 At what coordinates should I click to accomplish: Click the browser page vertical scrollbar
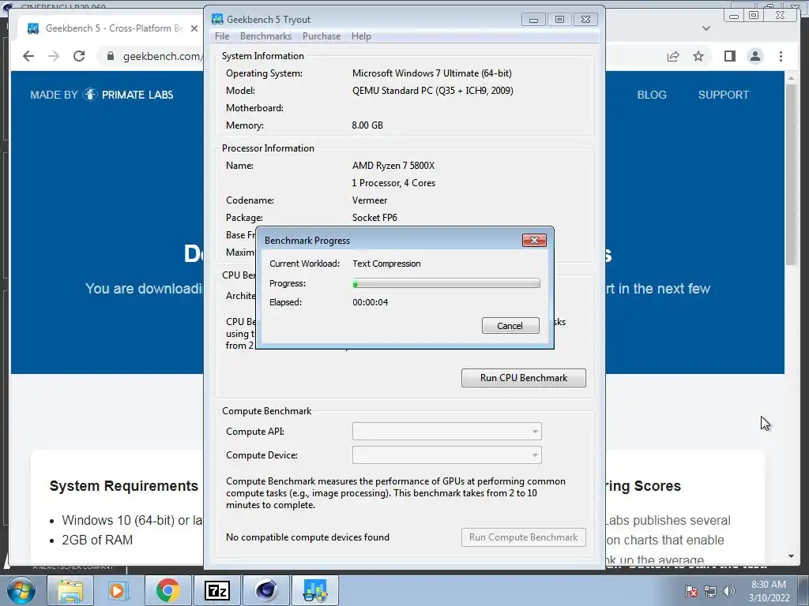click(791, 175)
